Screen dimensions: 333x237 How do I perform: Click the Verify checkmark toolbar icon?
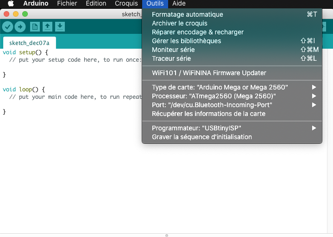pyautogui.click(x=7, y=27)
